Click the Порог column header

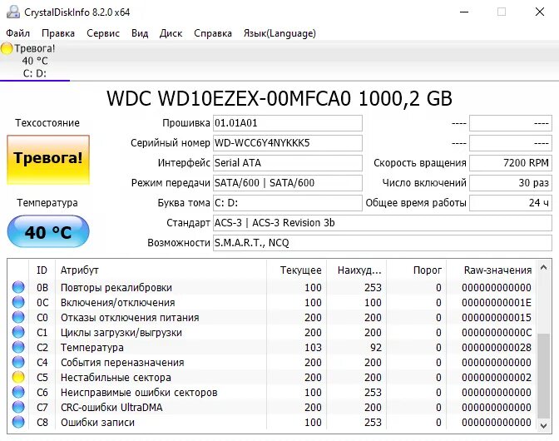tap(417, 270)
